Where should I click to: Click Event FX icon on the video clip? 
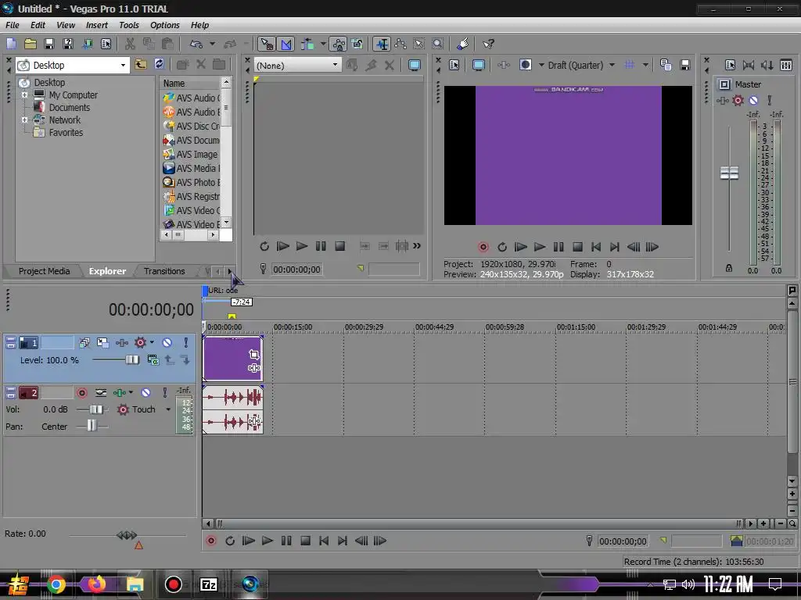click(x=254, y=368)
